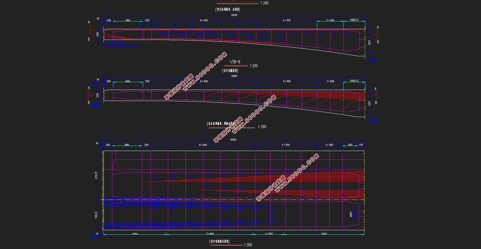Click the 1840 dimension text
The image size is (481, 249).
point(324,234)
